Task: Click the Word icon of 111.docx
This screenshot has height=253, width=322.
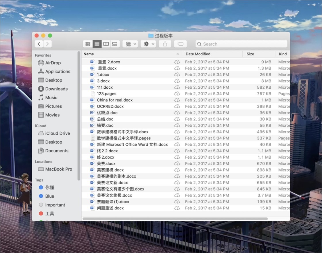Action: pos(92,87)
